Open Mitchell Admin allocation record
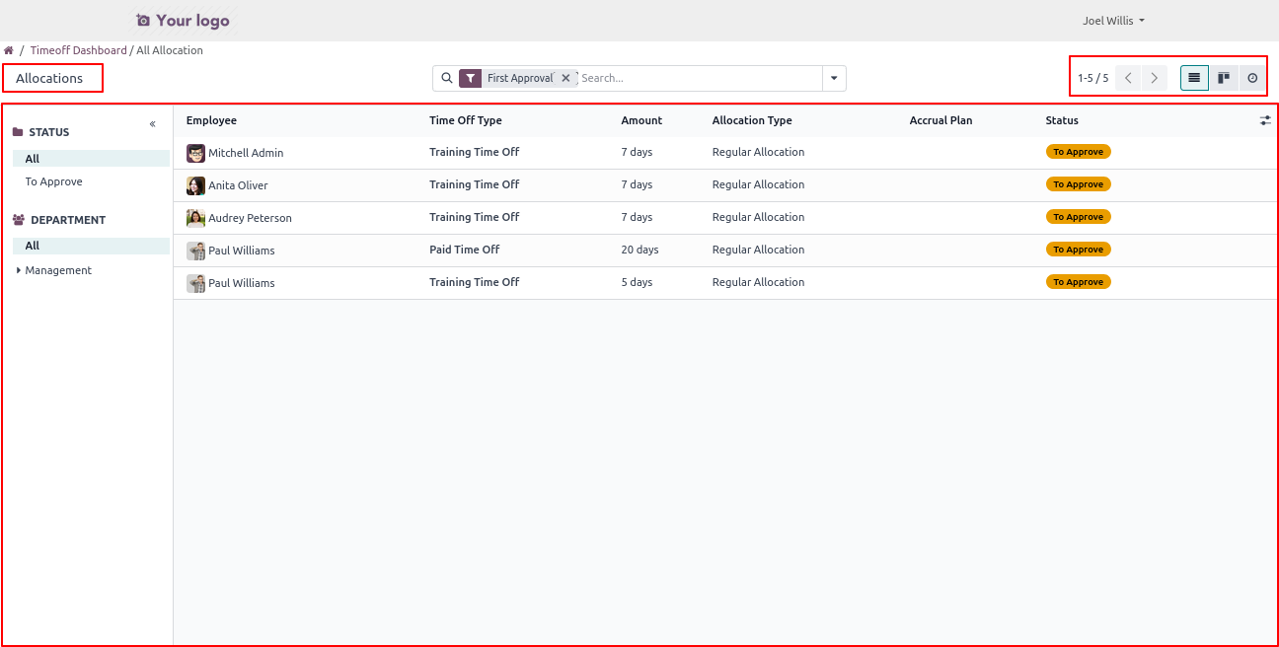Image resolution: width=1279 pixels, height=647 pixels. tap(246, 153)
